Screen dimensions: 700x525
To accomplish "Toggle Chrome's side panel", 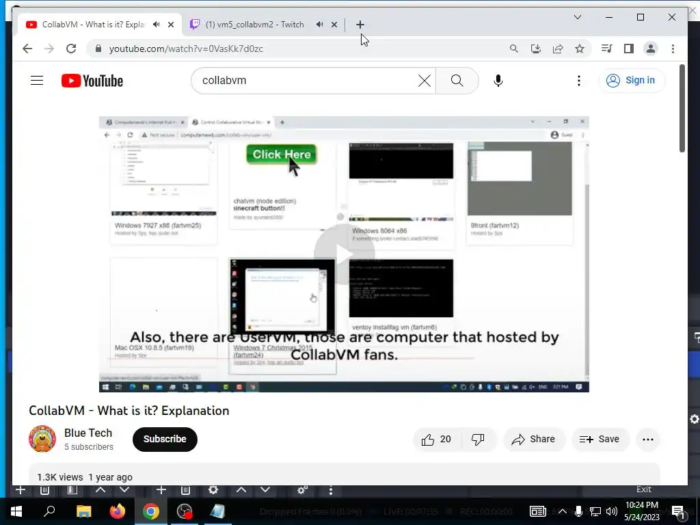I will (629, 49).
